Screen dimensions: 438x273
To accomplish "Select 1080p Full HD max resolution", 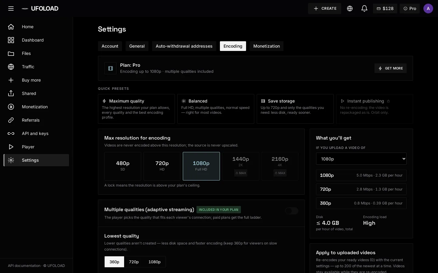I will (x=201, y=166).
